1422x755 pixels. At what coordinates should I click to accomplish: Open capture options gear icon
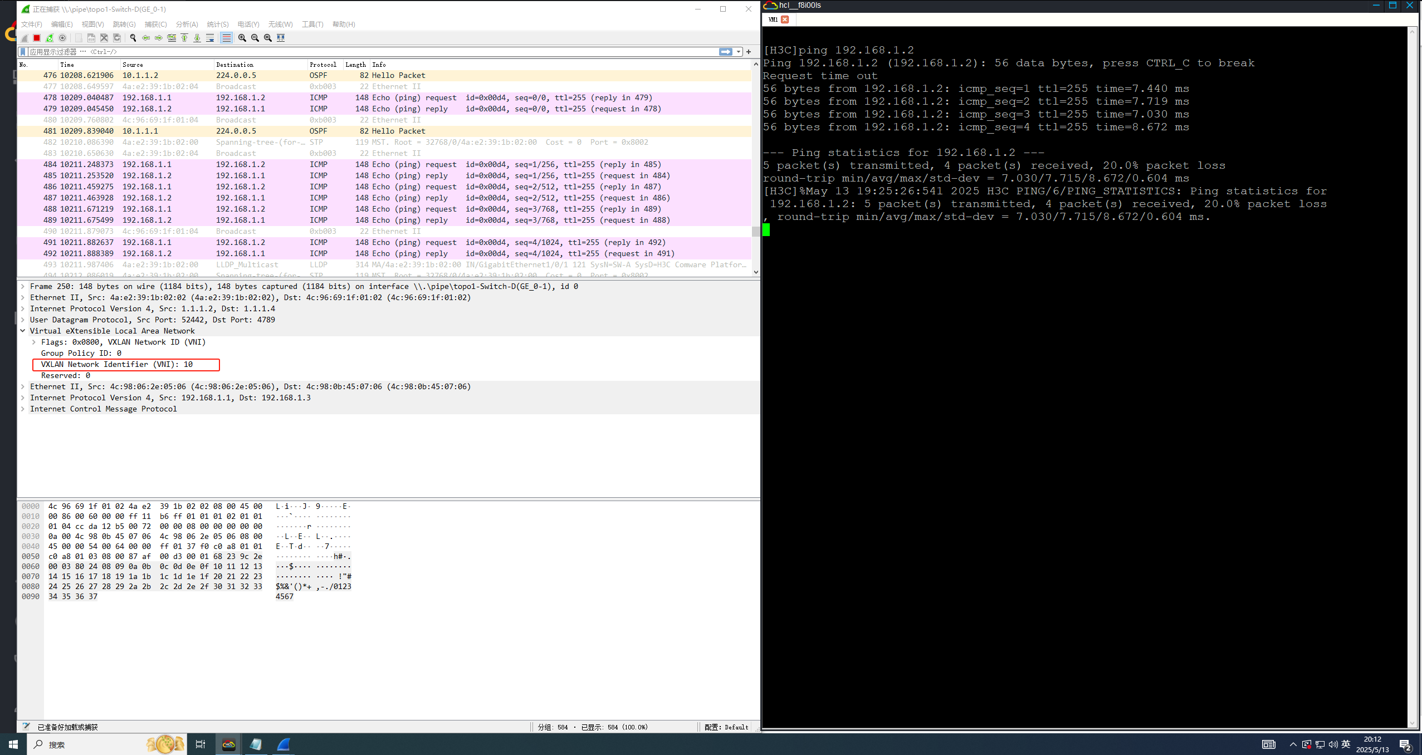(62, 38)
